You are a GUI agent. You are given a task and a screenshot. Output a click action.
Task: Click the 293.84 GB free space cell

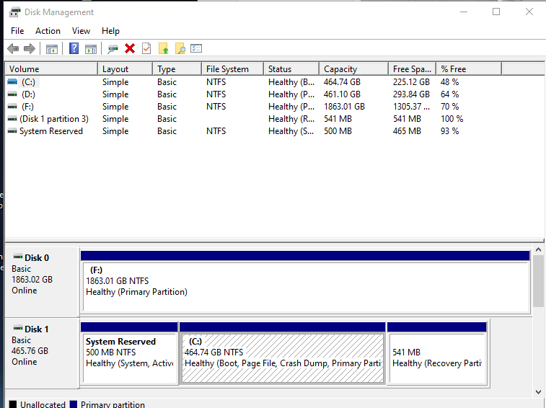click(x=411, y=94)
